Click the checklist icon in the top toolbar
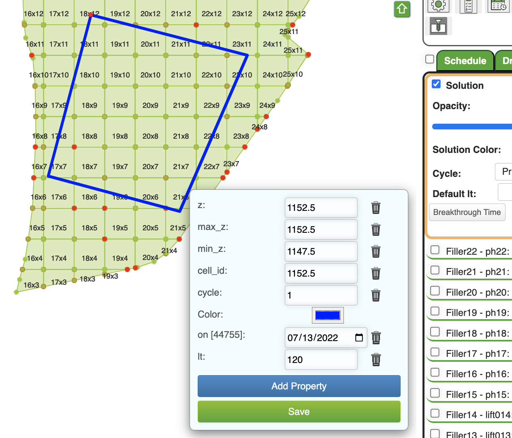 click(468, 5)
